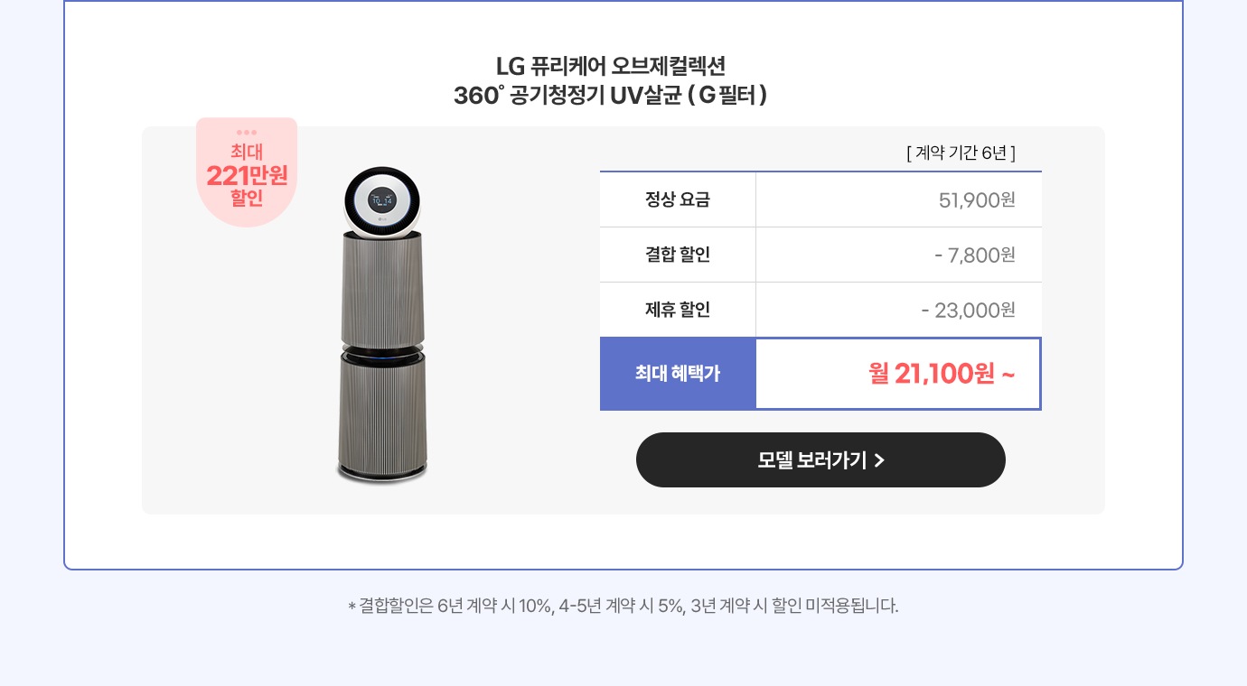Click the 모델 보러가기 button
Screen dimensions: 1247x686
pyautogui.click(x=820, y=460)
